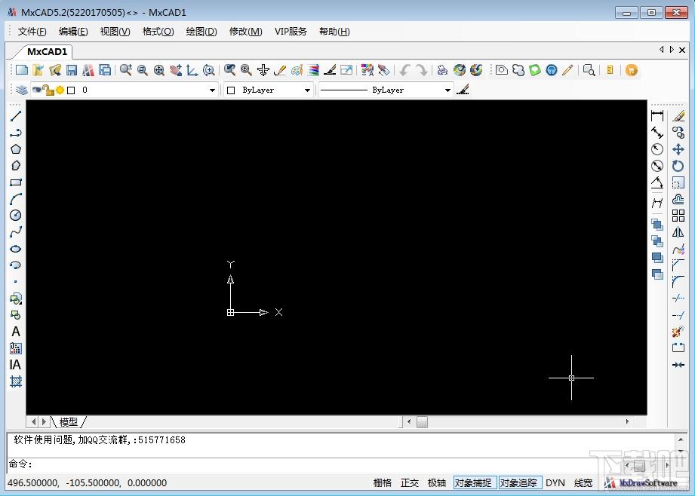Select the Move tool
This screenshot has height=496, width=695.
coord(678,149)
